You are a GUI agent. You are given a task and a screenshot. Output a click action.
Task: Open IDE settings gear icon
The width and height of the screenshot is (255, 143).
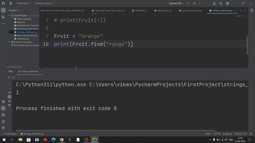coord(228,3)
